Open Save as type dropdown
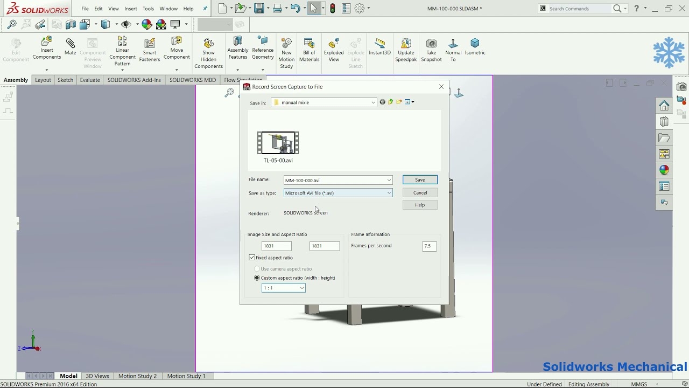689x388 pixels. [389, 193]
